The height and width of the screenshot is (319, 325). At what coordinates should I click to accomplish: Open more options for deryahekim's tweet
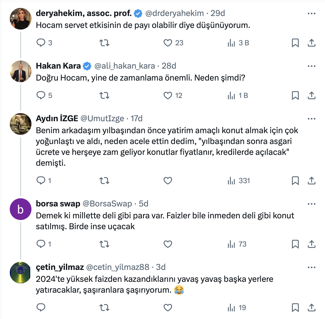(x=311, y=13)
